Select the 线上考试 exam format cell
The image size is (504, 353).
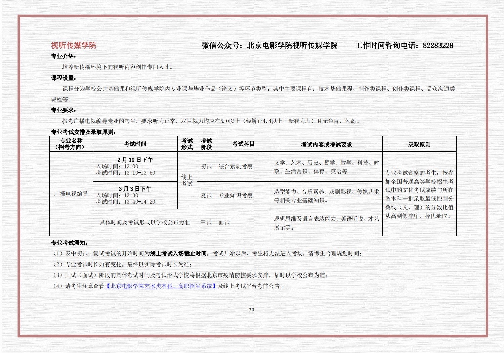tap(187, 181)
